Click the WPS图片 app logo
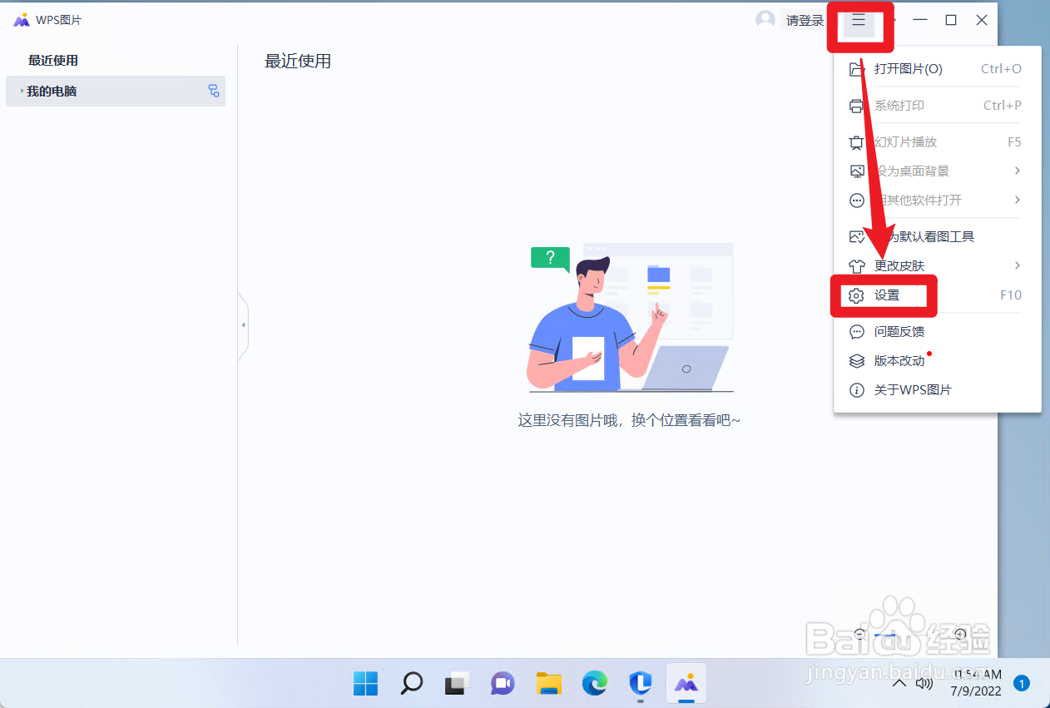 [22, 20]
